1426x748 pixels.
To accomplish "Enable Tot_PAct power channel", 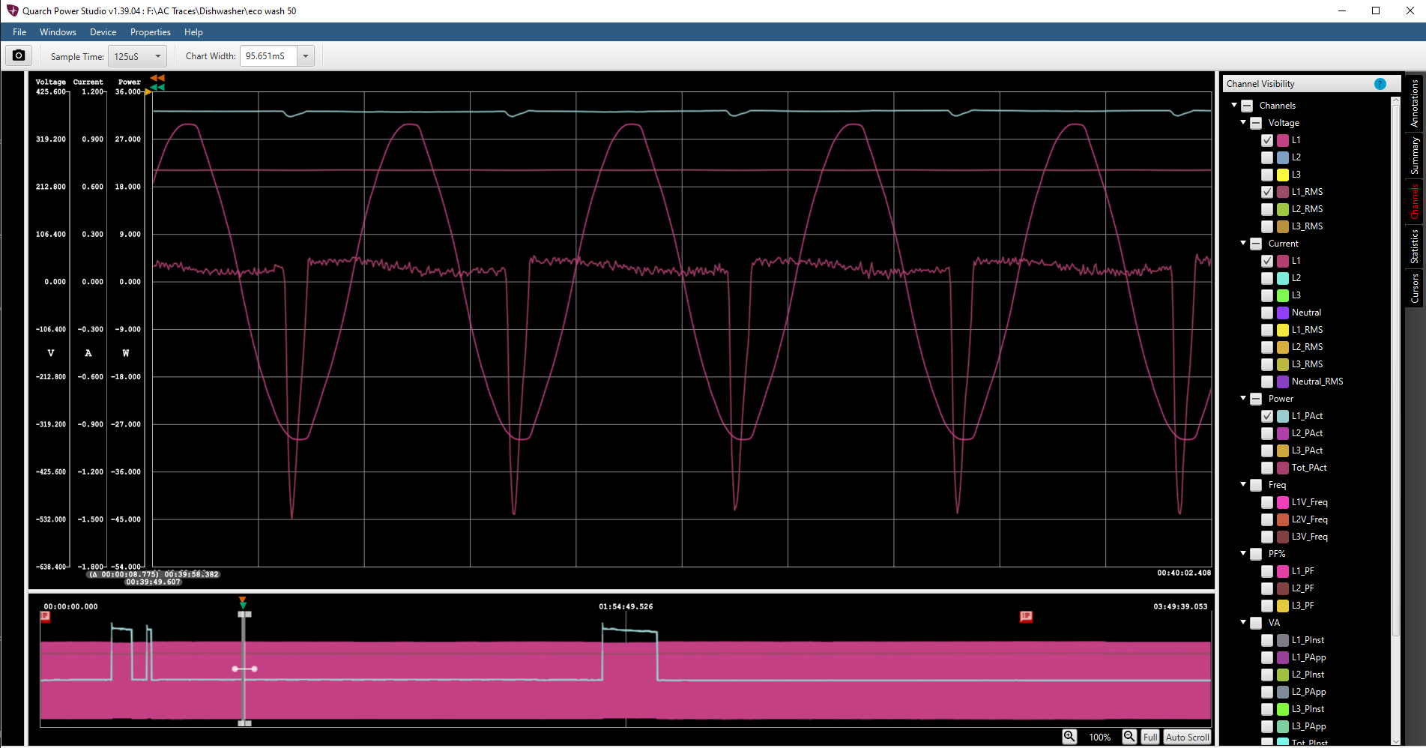I will [1267, 468].
